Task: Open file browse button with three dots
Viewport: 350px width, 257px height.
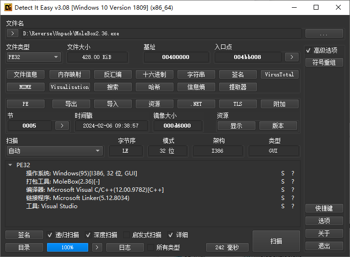Action: 324,33
